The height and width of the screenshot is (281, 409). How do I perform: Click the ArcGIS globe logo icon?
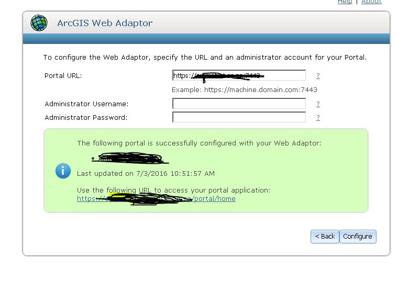click(x=39, y=23)
